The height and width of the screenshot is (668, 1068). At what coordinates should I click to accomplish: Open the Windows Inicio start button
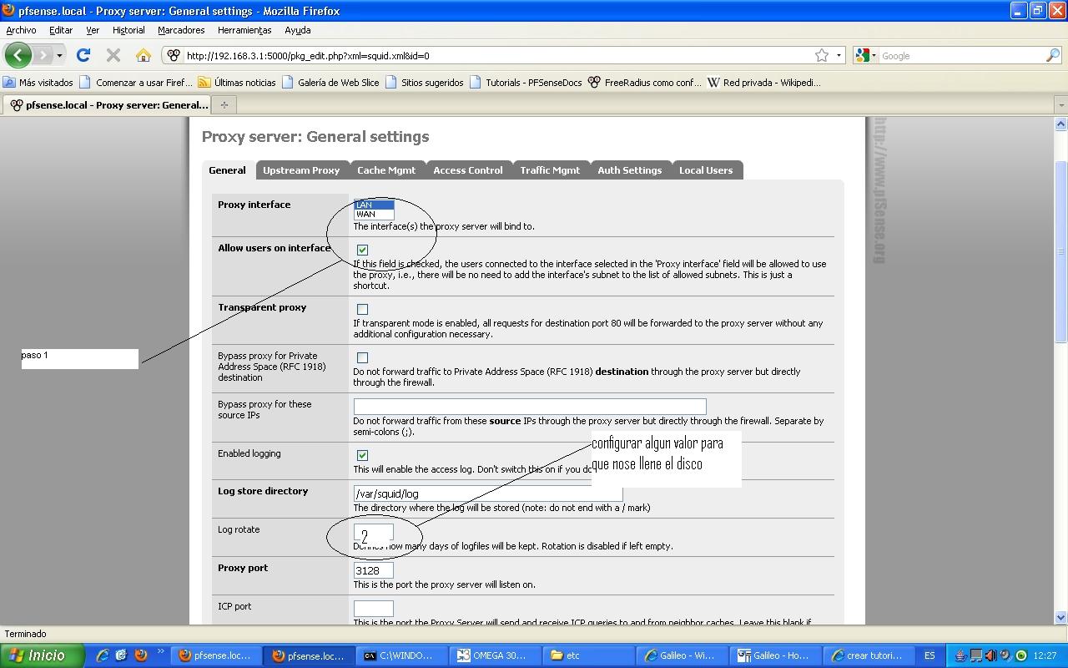(x=42, y=655)
